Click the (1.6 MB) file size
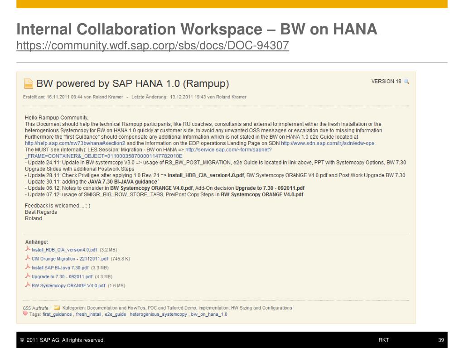The height and width of the screenshot is (348, 464). [x=116, y=285]
